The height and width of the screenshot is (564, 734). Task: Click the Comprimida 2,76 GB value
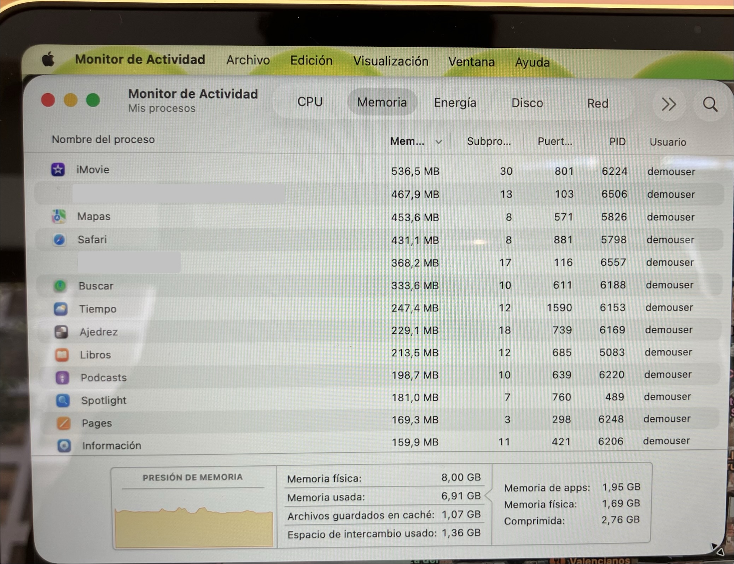[x=621, y=520]
